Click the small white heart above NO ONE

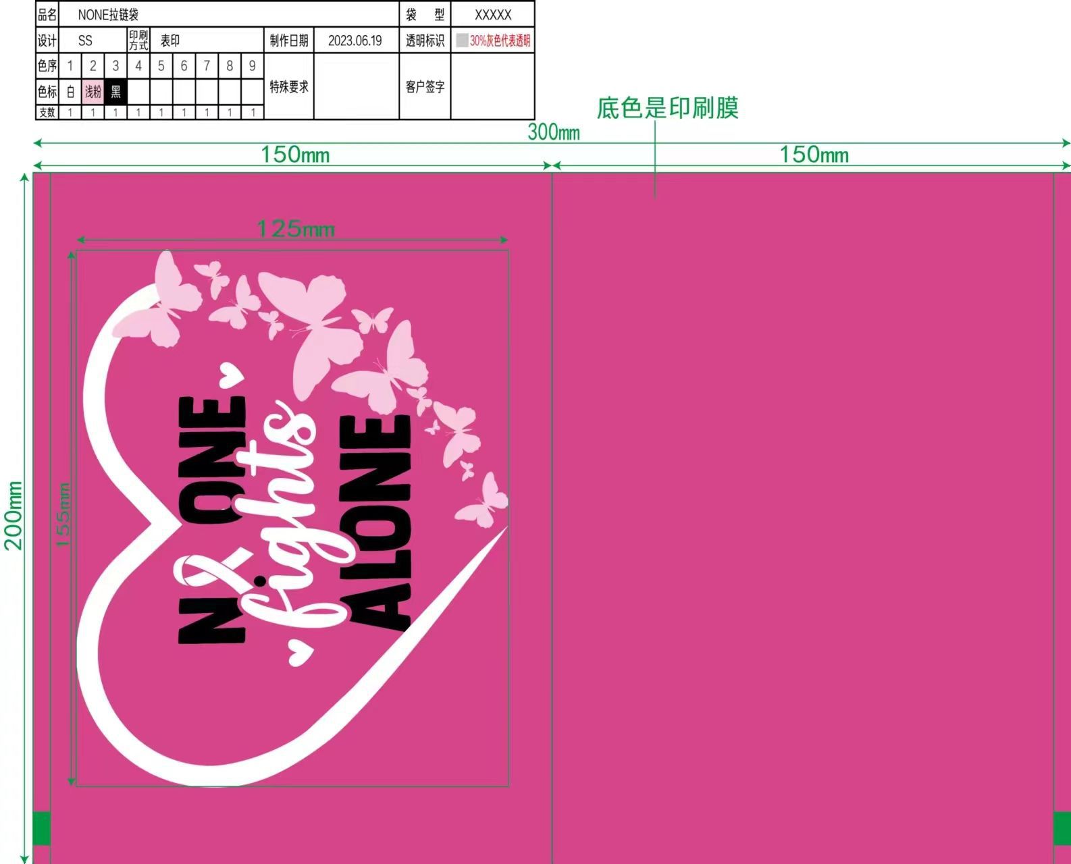(232, 374)
